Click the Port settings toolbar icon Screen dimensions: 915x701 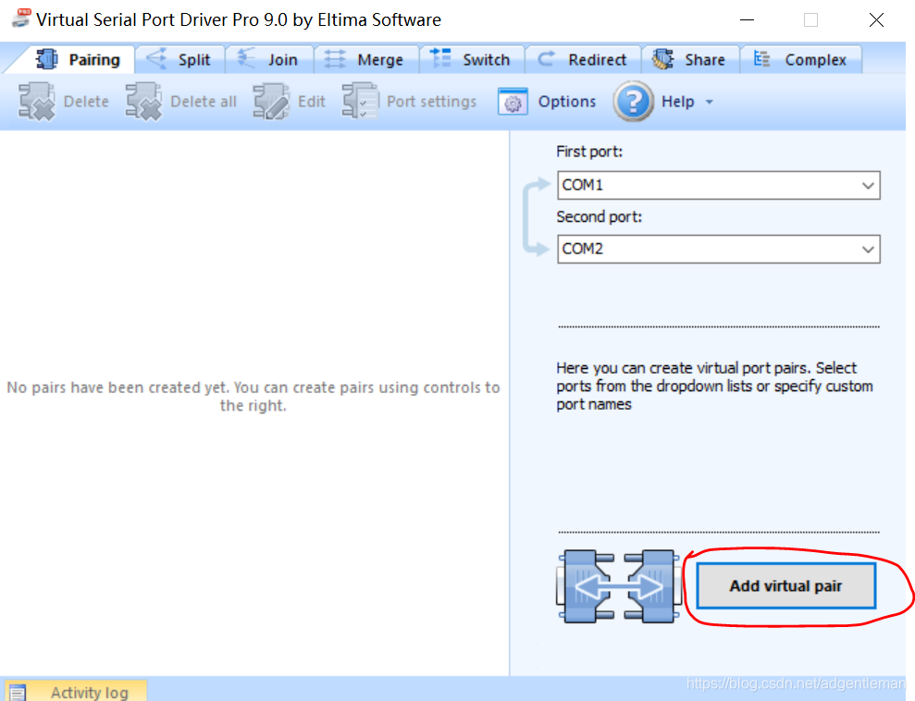360,100
